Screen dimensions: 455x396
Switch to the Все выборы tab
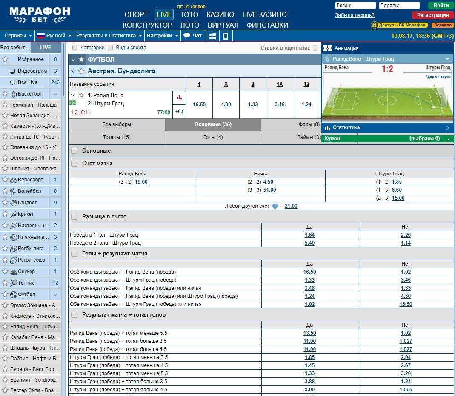click(x=117, y=124)
